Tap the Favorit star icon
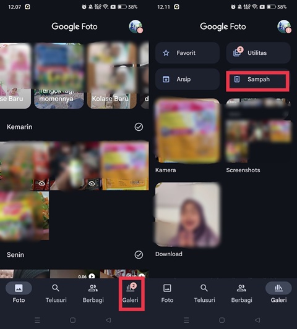 point(166,53)
